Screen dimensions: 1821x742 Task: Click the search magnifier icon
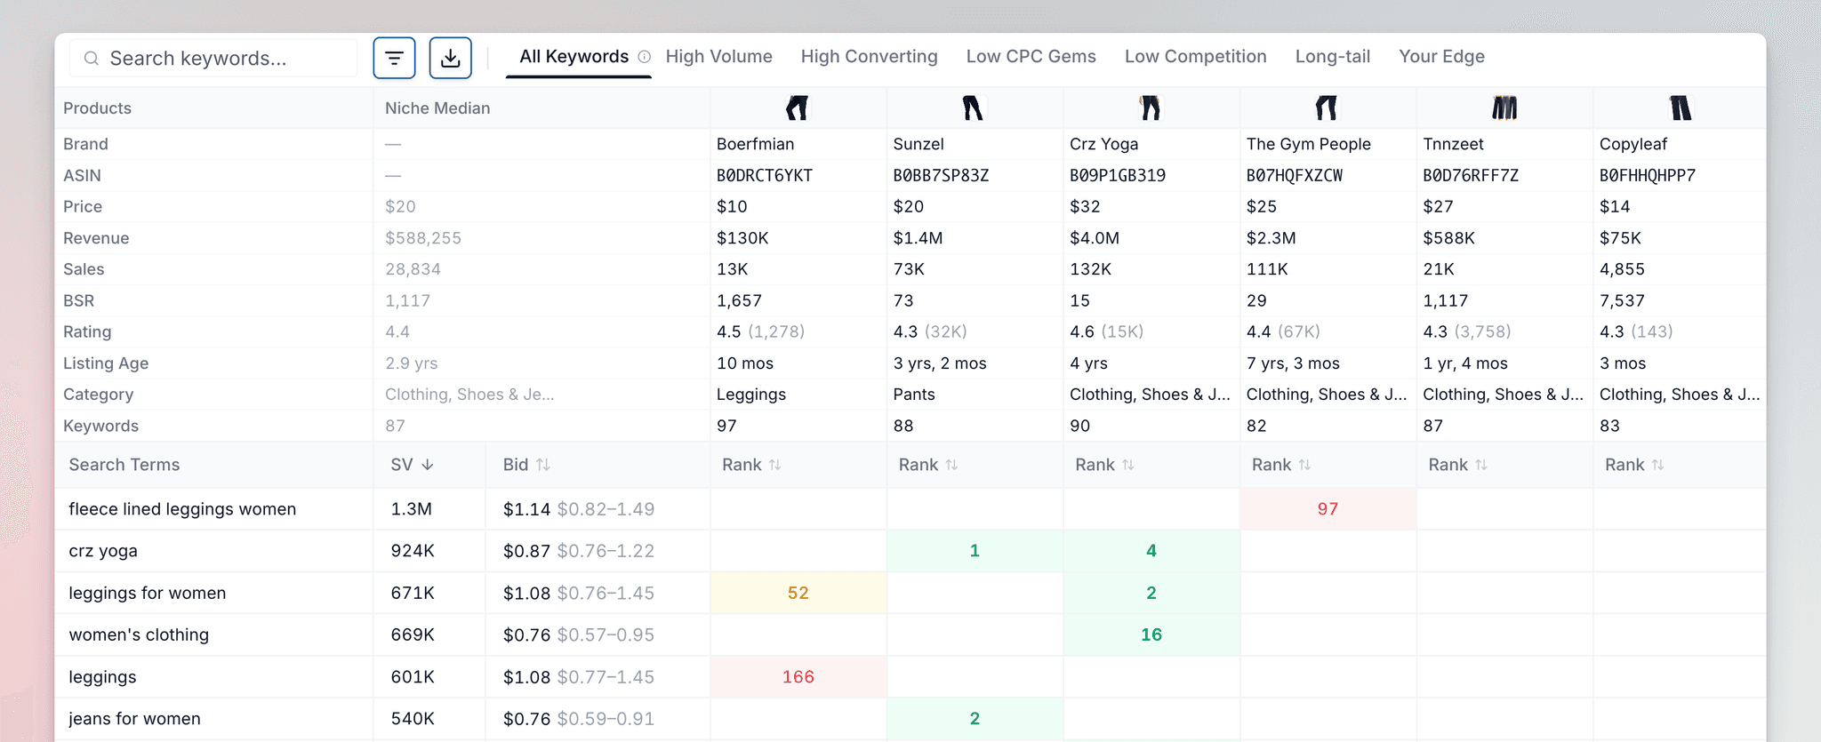point(91,59)
